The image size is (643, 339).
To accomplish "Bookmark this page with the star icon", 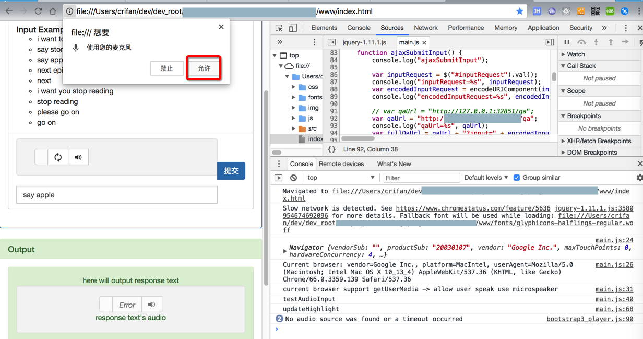I will click(x=519, y=11).
